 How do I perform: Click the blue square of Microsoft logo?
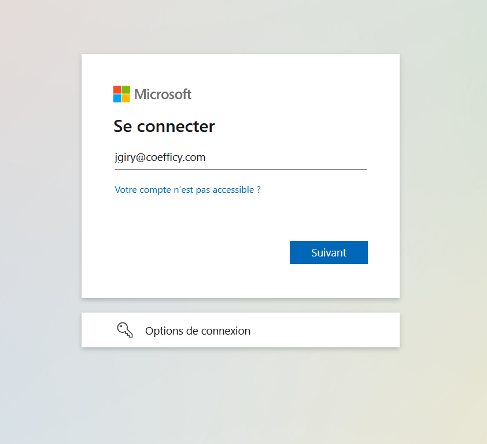tap(117, 98)
